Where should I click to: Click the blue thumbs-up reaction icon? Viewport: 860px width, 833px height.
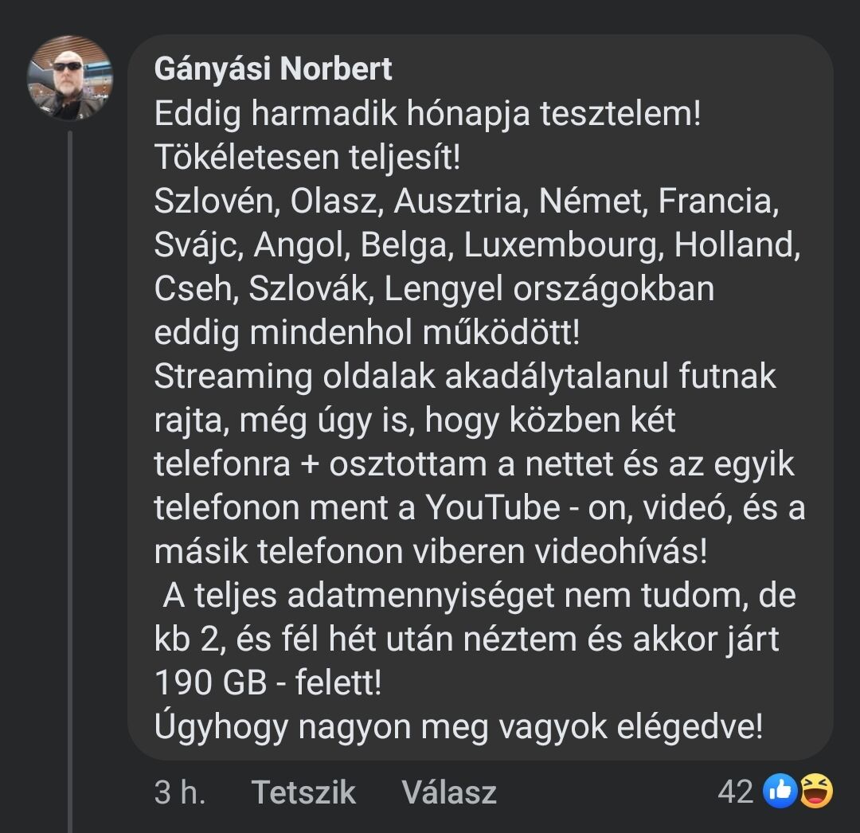780,792
